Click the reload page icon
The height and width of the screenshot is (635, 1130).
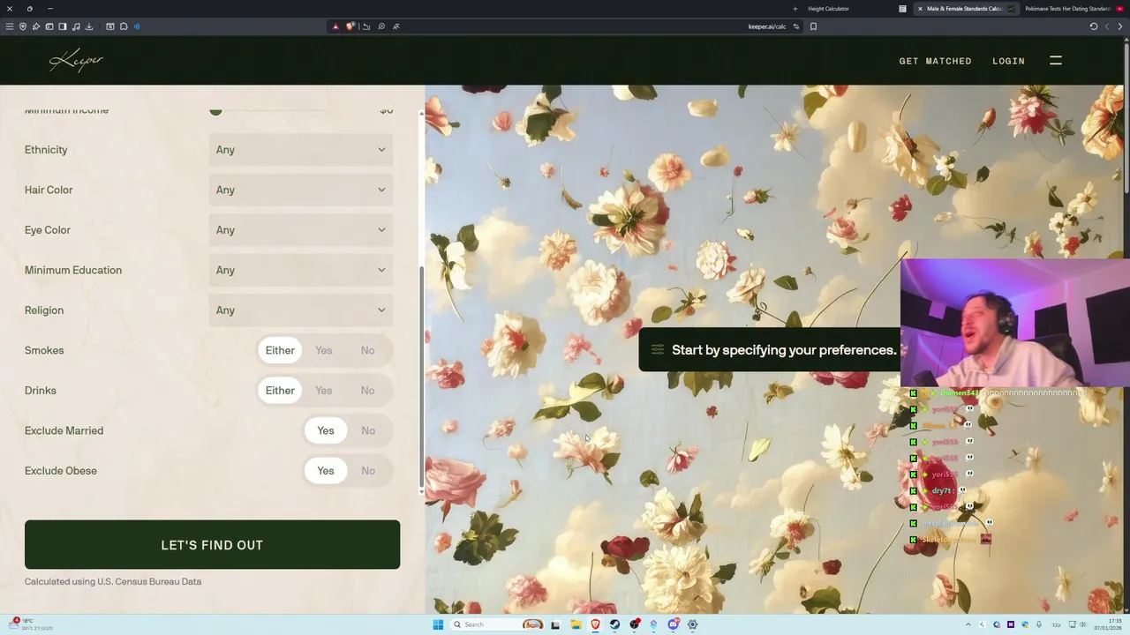pos(1094,26)
